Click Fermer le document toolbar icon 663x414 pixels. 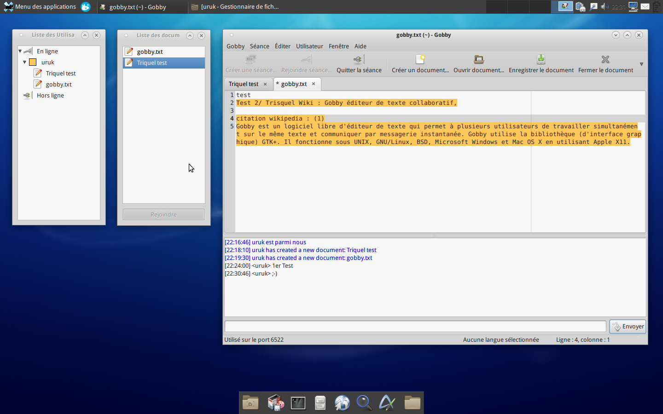click(605, 59)
